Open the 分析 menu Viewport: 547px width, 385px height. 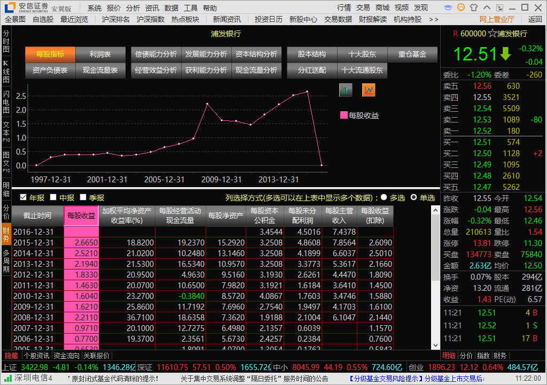pos(133,8)
